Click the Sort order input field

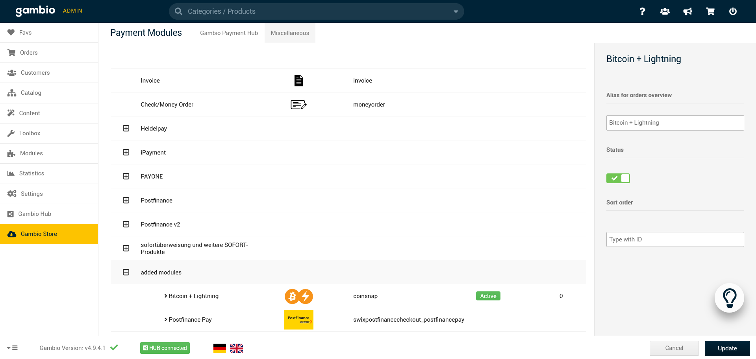[675, 239]
